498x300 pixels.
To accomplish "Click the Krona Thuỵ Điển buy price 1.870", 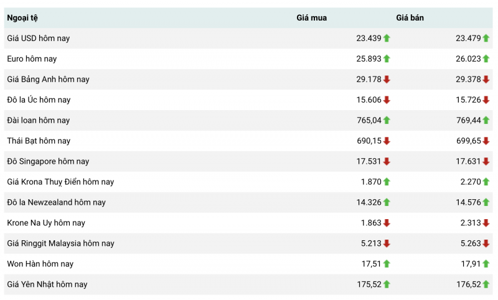I will pyautogui.click(x=371, y=182).
